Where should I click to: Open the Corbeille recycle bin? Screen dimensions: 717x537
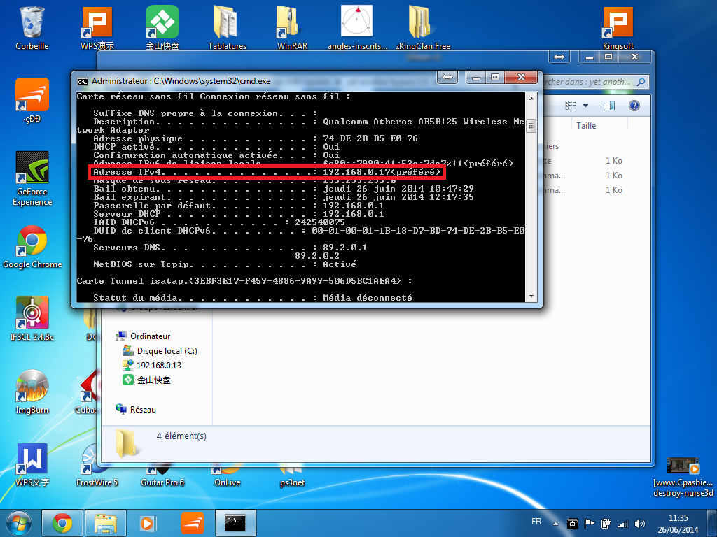pos(32,23)
